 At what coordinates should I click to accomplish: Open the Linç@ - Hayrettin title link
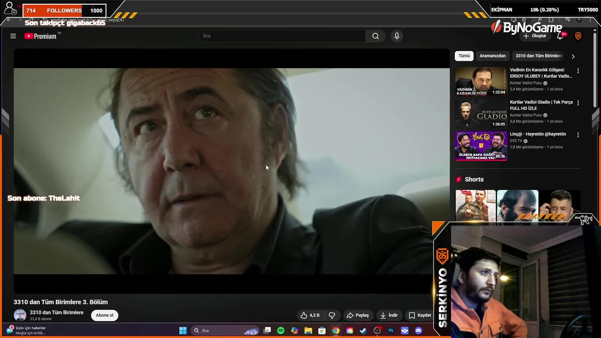(x=538, y=134)
